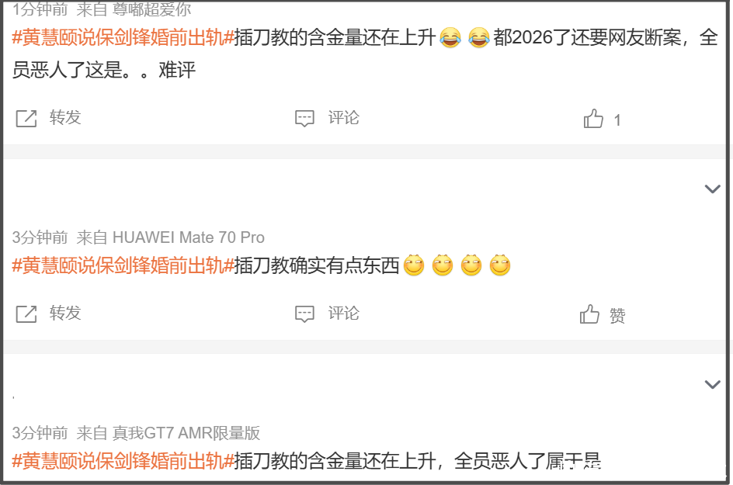Screen dimensions: 733x485
Task: Click the repost icon on the first post
Action: (26, 119)
